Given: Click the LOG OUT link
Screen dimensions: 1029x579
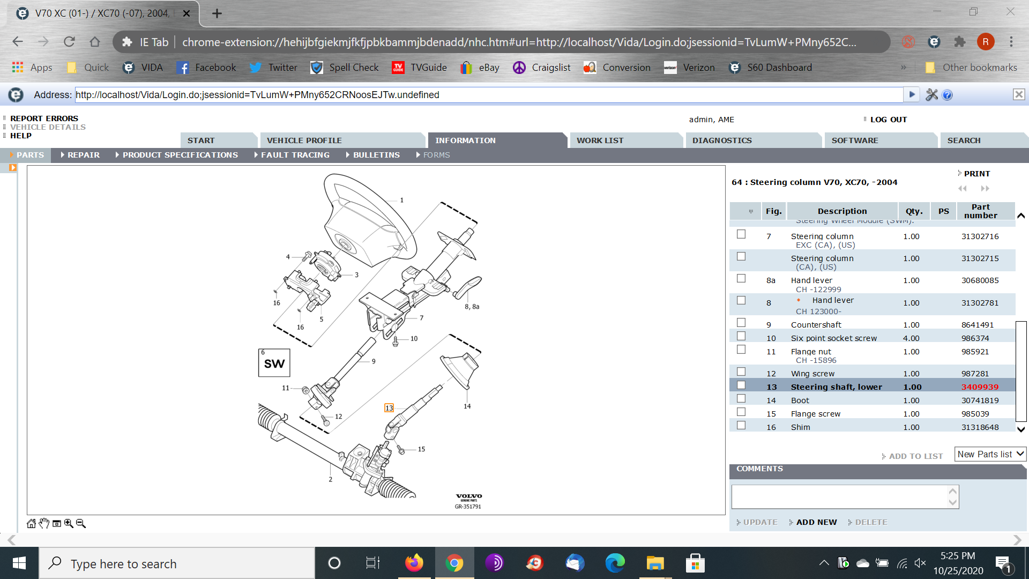Looking at the screenshot, I should [888, 120].
